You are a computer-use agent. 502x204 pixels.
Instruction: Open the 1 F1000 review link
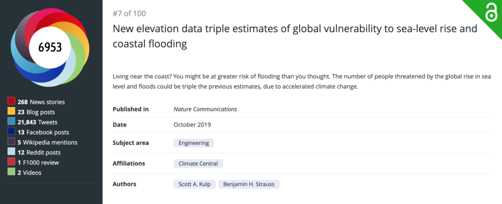tap(38, 162)
